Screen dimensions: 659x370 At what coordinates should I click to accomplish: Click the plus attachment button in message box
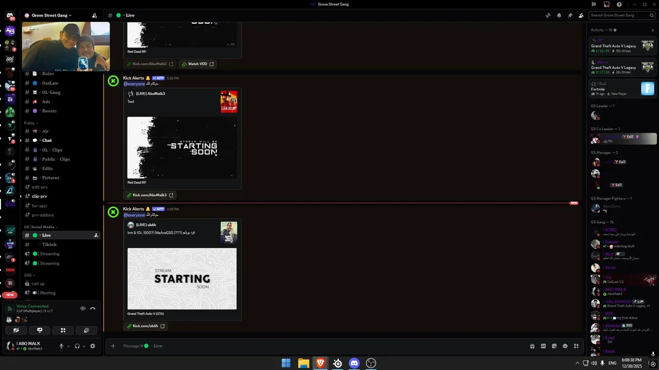pos(113,346)
